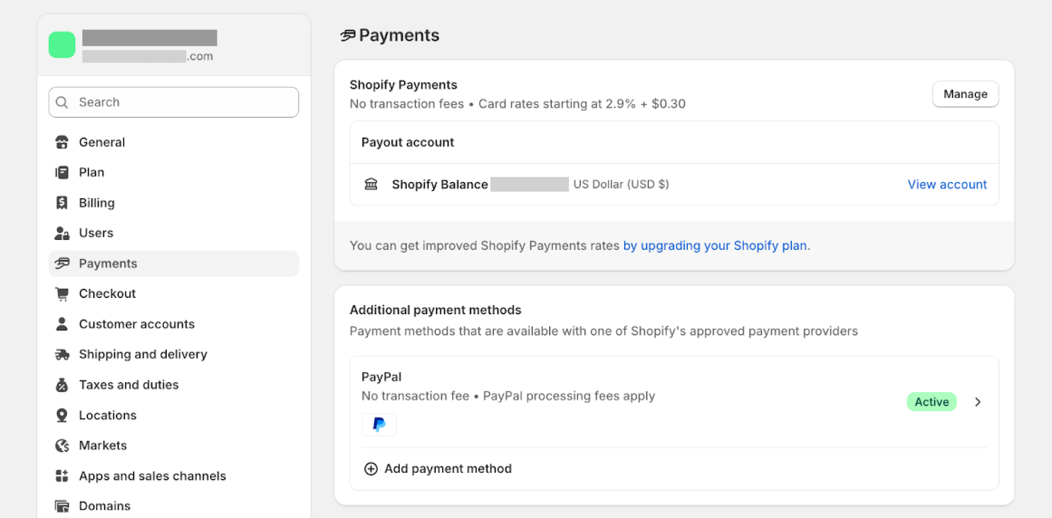This screenshot has width=1052, height=518.
Task: Click the Search settings field
Action: tap(174, 102)
